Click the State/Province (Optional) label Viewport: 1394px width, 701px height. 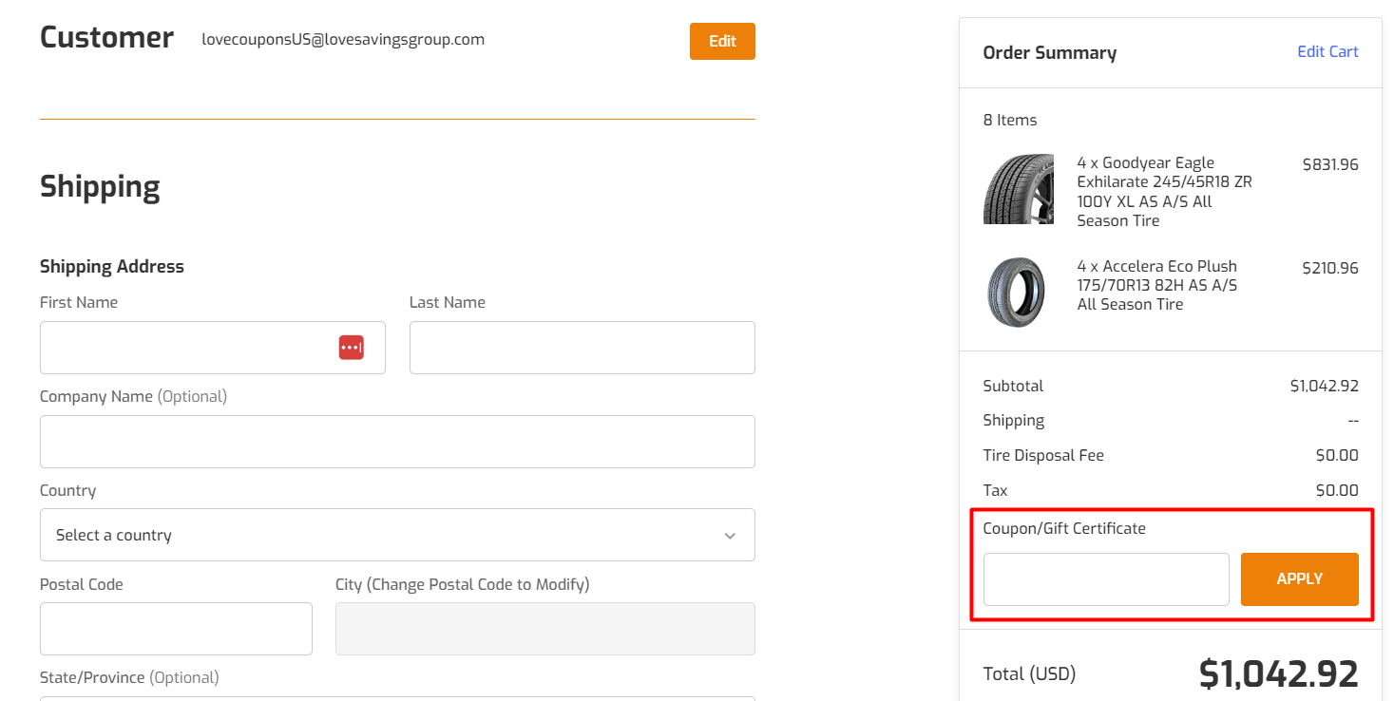click(129, 677)
